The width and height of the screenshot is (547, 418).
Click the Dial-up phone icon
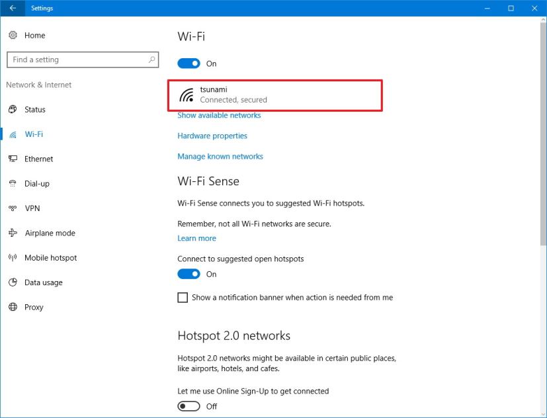click(x=13, y=183)
